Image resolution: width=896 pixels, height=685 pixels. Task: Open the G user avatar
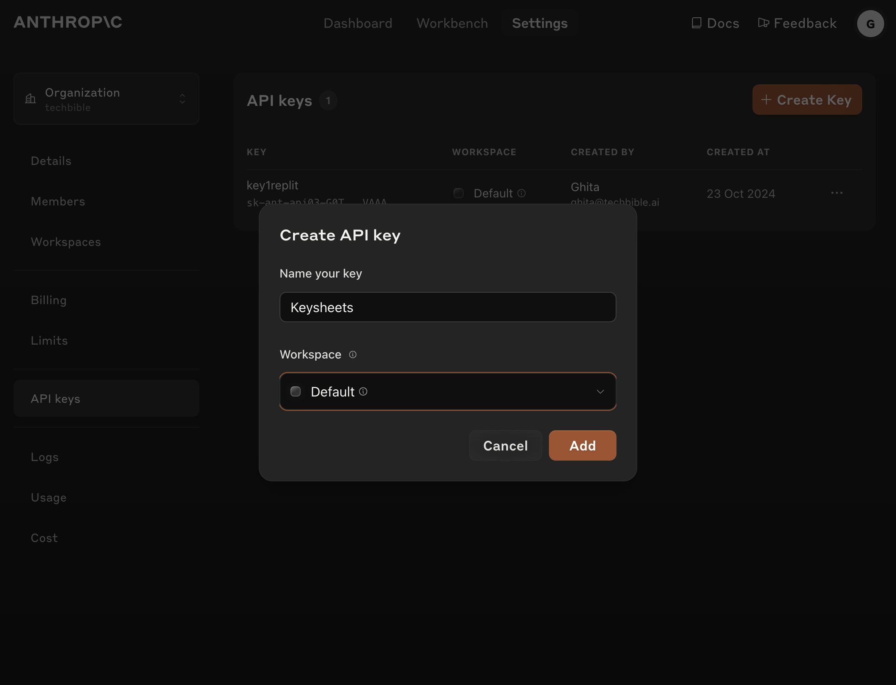coord(870,24)
